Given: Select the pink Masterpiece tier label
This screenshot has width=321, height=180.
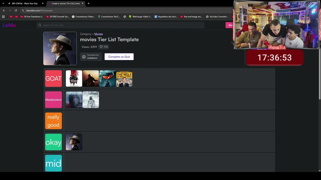Looking at the screenshot, I should [53, 100].
